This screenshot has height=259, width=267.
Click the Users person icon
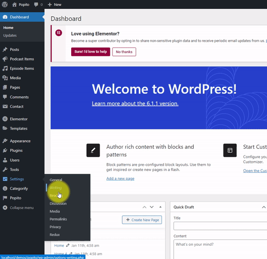(5, 160)
